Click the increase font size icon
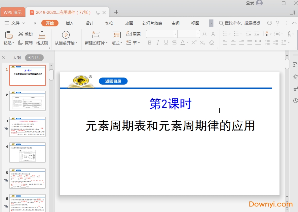The height and width of the screenshot is (212, 298). pyautogui.click(x=205, y=34)
